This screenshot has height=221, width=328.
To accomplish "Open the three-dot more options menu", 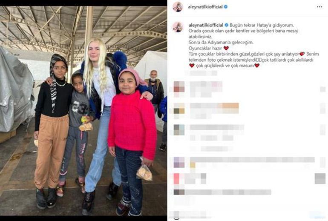I will 319,7.
